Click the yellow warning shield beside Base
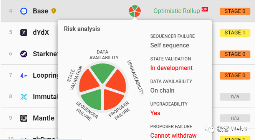 point(54,11)
